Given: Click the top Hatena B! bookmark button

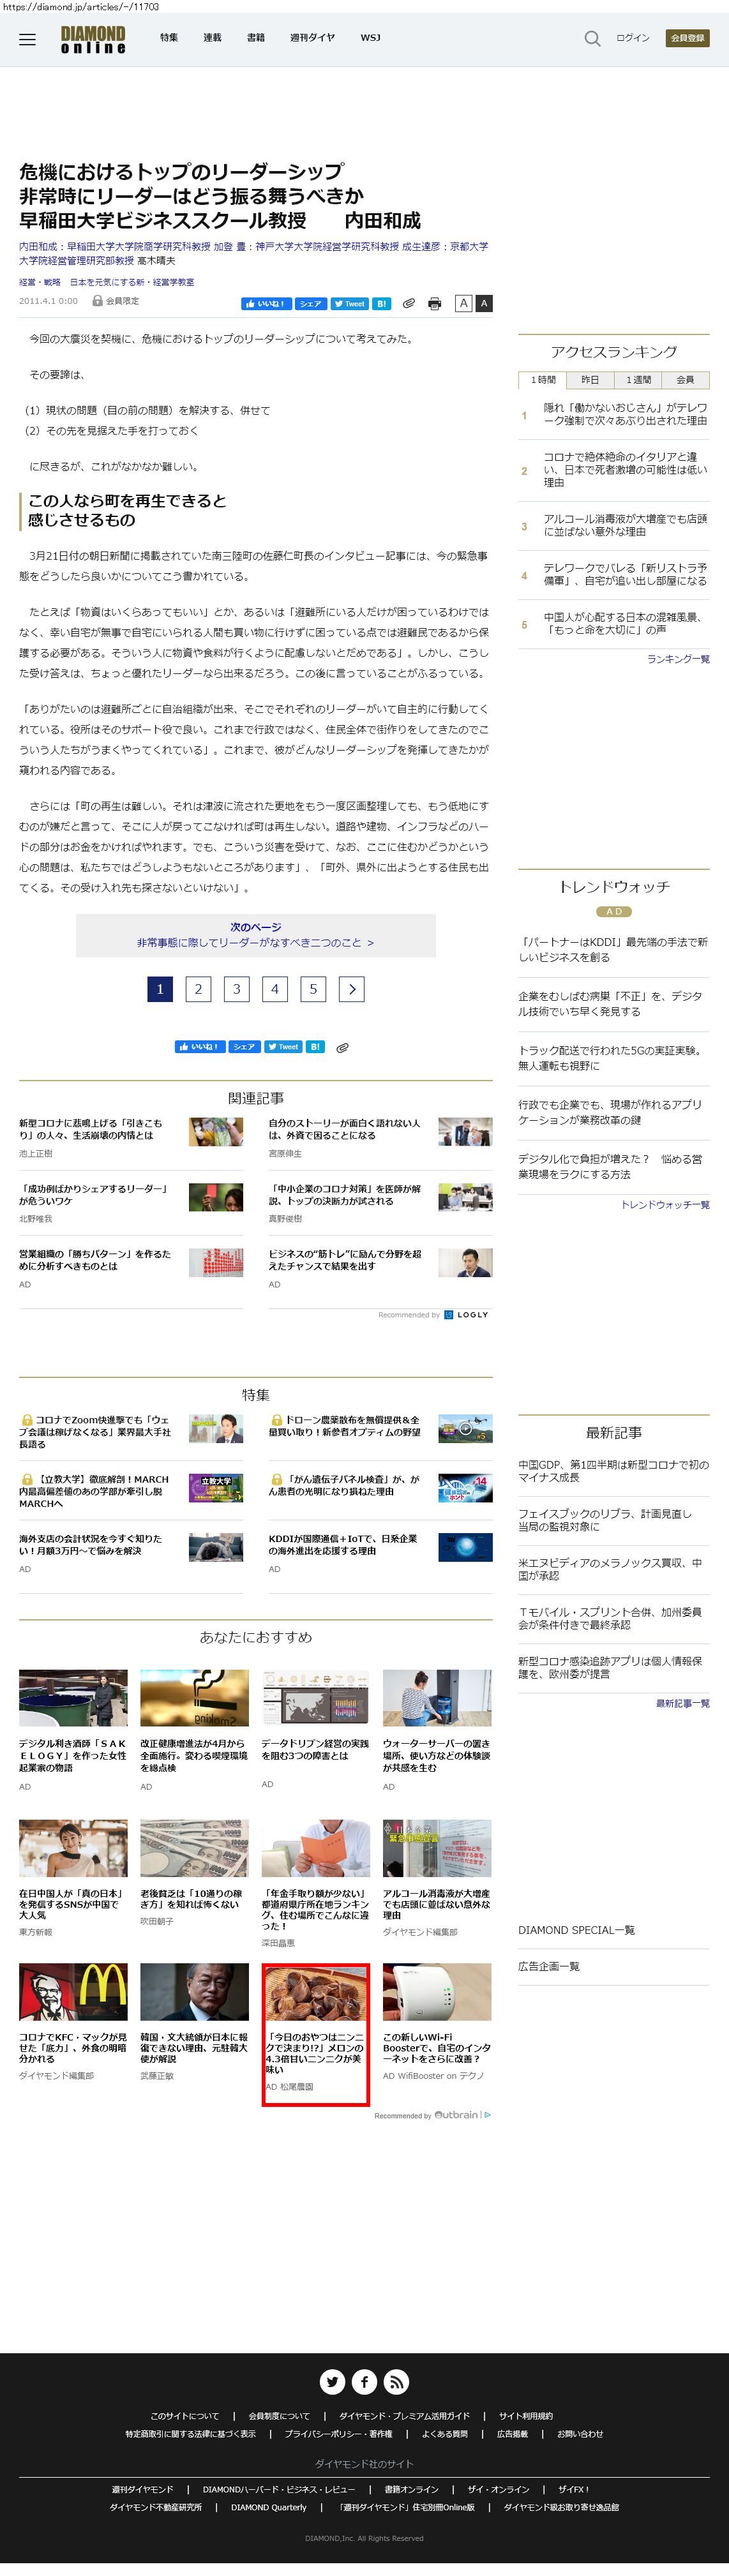Looking at the screenshot, I should [382, 303].
